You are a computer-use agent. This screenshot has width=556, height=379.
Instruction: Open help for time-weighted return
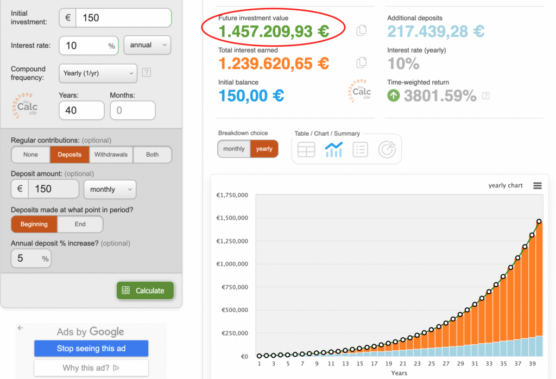[486, 96]
